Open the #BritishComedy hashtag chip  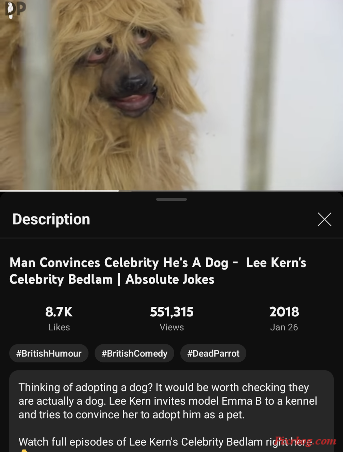tap(134, 353)
